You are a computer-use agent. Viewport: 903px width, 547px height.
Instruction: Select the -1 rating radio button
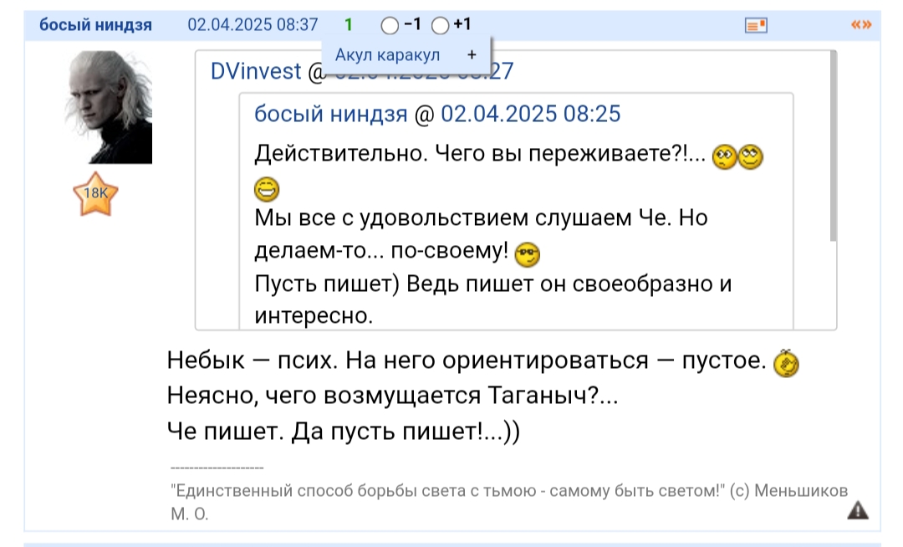click(x=390, y=26)
